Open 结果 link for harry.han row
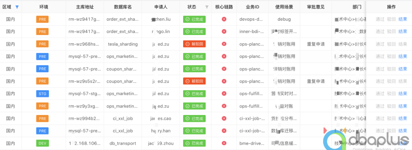This screenshot has width=412, height=150. pyautogui.click(x=403, y=131)
